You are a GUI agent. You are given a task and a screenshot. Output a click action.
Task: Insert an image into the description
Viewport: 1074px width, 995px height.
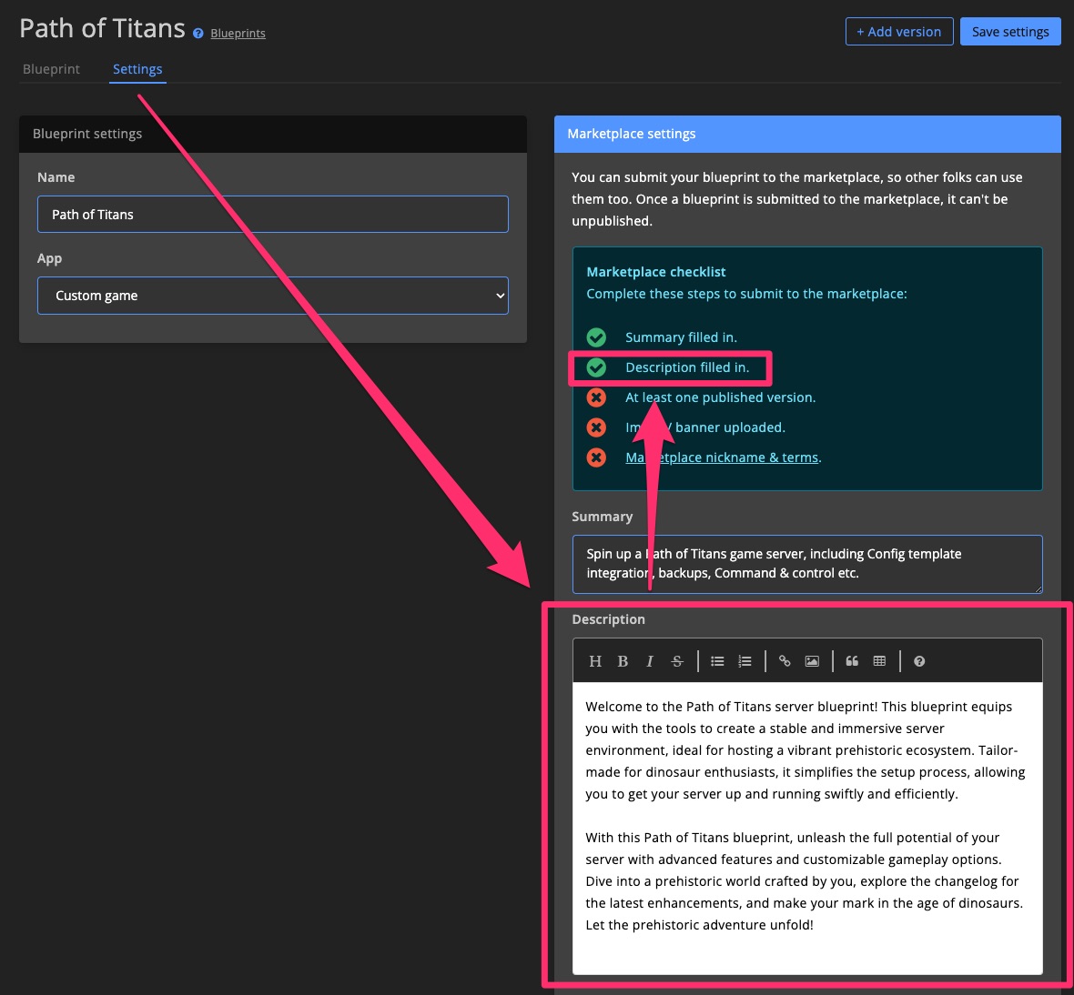click(x=811, y=661)
